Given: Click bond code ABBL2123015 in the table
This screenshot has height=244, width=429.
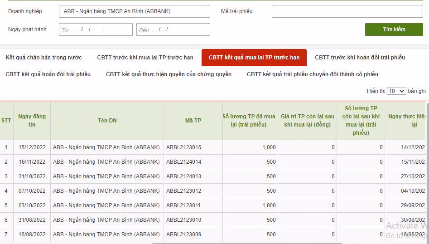Looking at the screenshot, I should [x=183, y=147].
